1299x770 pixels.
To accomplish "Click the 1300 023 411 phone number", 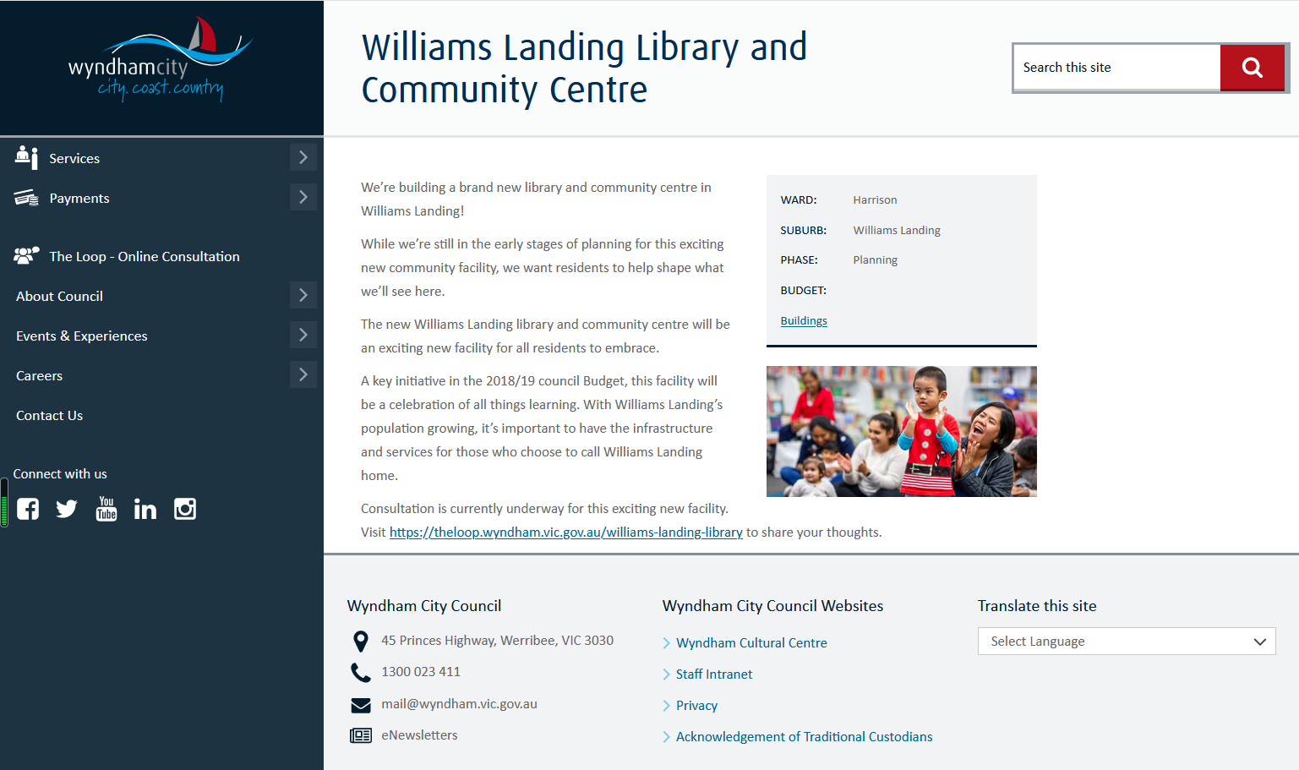I will [x=421, y=671].
